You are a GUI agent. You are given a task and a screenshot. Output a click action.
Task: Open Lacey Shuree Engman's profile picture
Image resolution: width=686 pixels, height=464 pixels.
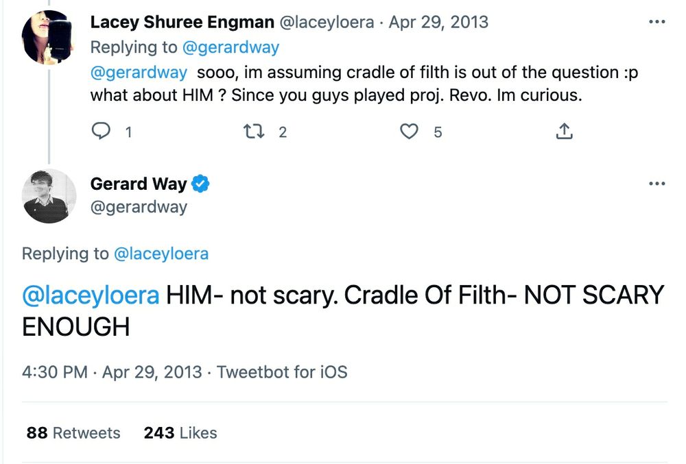[x=48, y=38]
